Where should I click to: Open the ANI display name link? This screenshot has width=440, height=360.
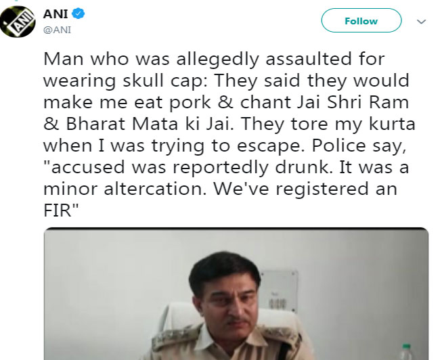click(x=57, y=14)
